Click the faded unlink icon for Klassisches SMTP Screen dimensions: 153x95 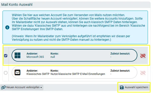(143, 73)
